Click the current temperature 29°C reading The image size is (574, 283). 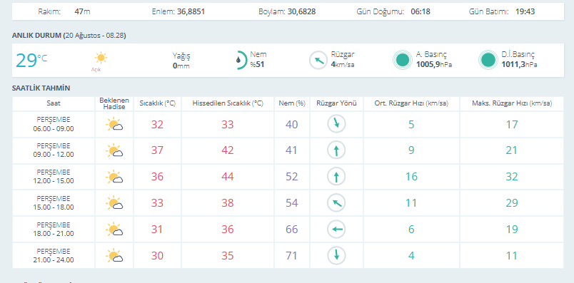click(31, 61)
